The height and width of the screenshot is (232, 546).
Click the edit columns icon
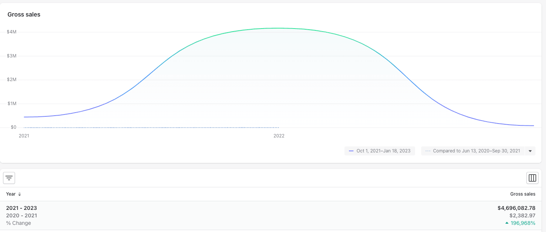[x=532, y=178]
